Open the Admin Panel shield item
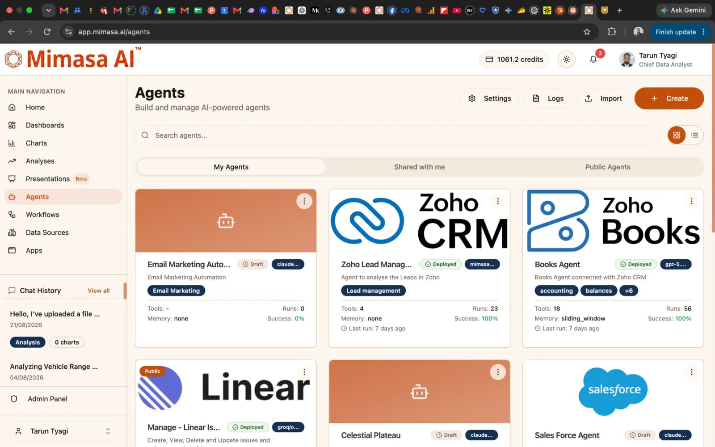 (x=63, y=399)
